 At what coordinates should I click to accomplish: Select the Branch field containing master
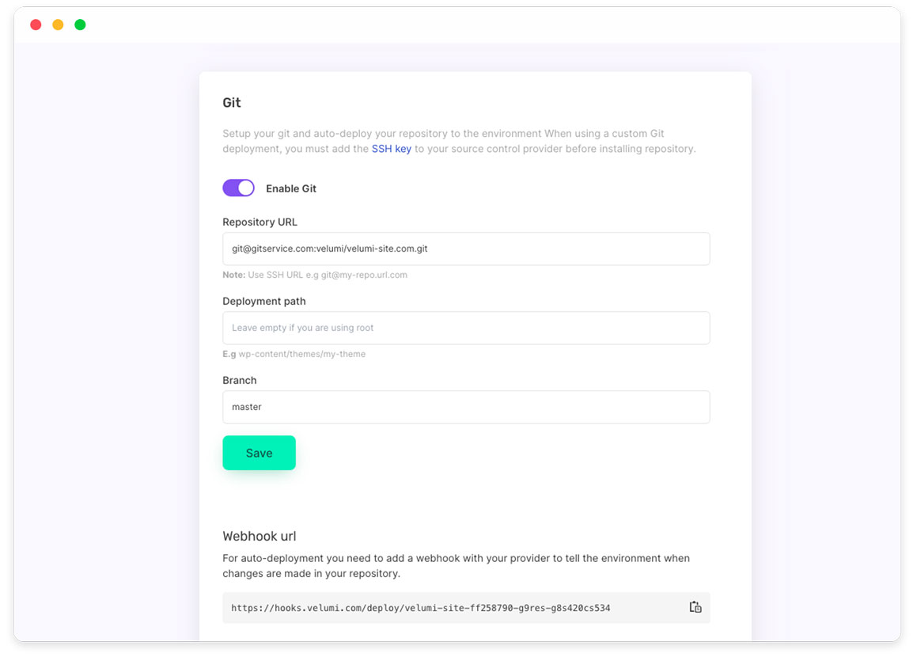point(466,407)
